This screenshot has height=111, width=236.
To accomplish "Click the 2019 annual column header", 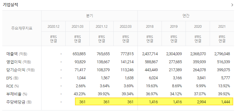I will coord(174,27).
